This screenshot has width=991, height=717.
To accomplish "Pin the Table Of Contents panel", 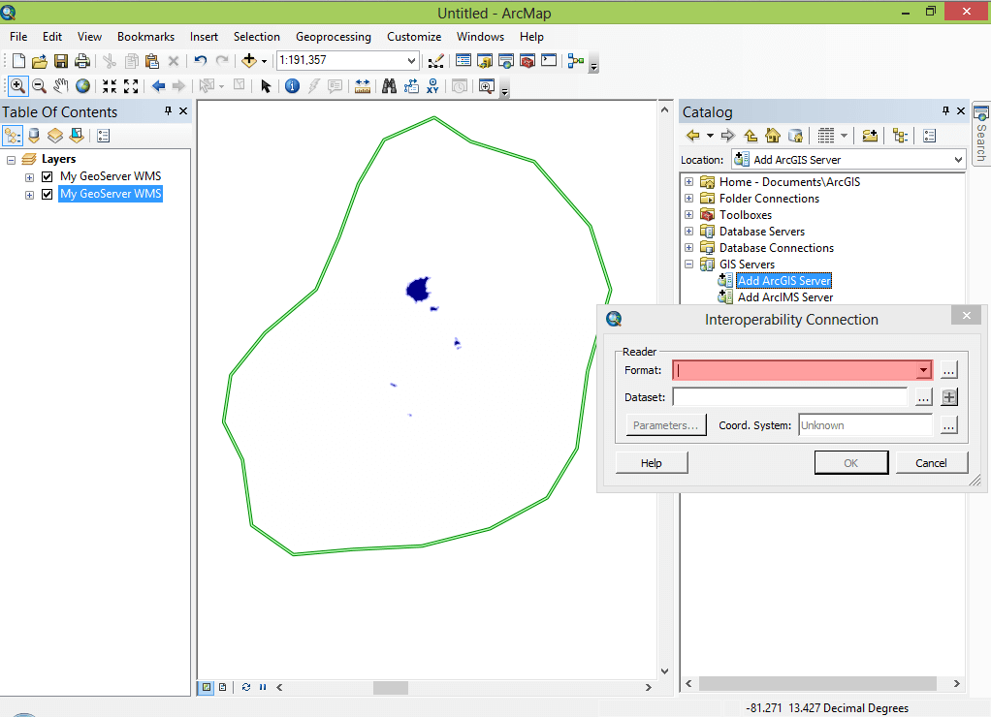I will [168, 111].
